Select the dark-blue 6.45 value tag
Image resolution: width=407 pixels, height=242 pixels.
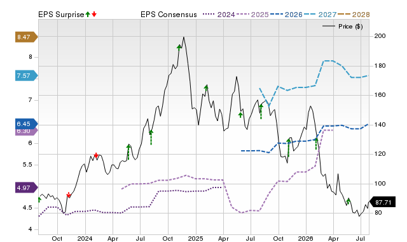27,124
